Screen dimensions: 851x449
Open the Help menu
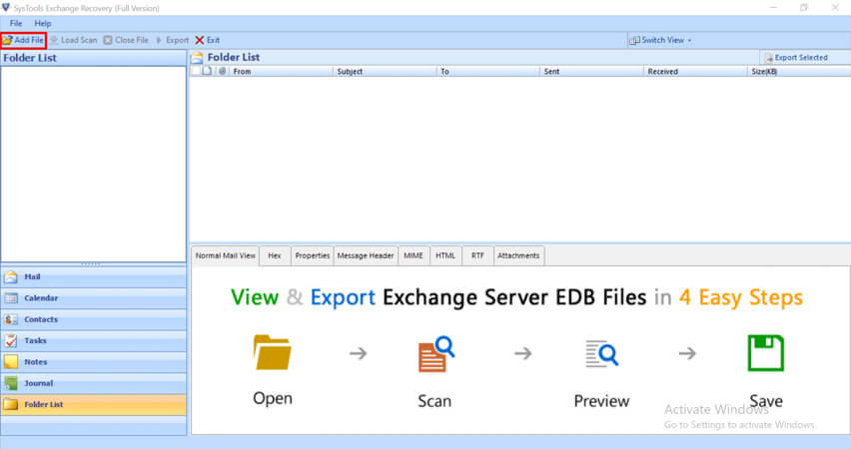point(43,23)
